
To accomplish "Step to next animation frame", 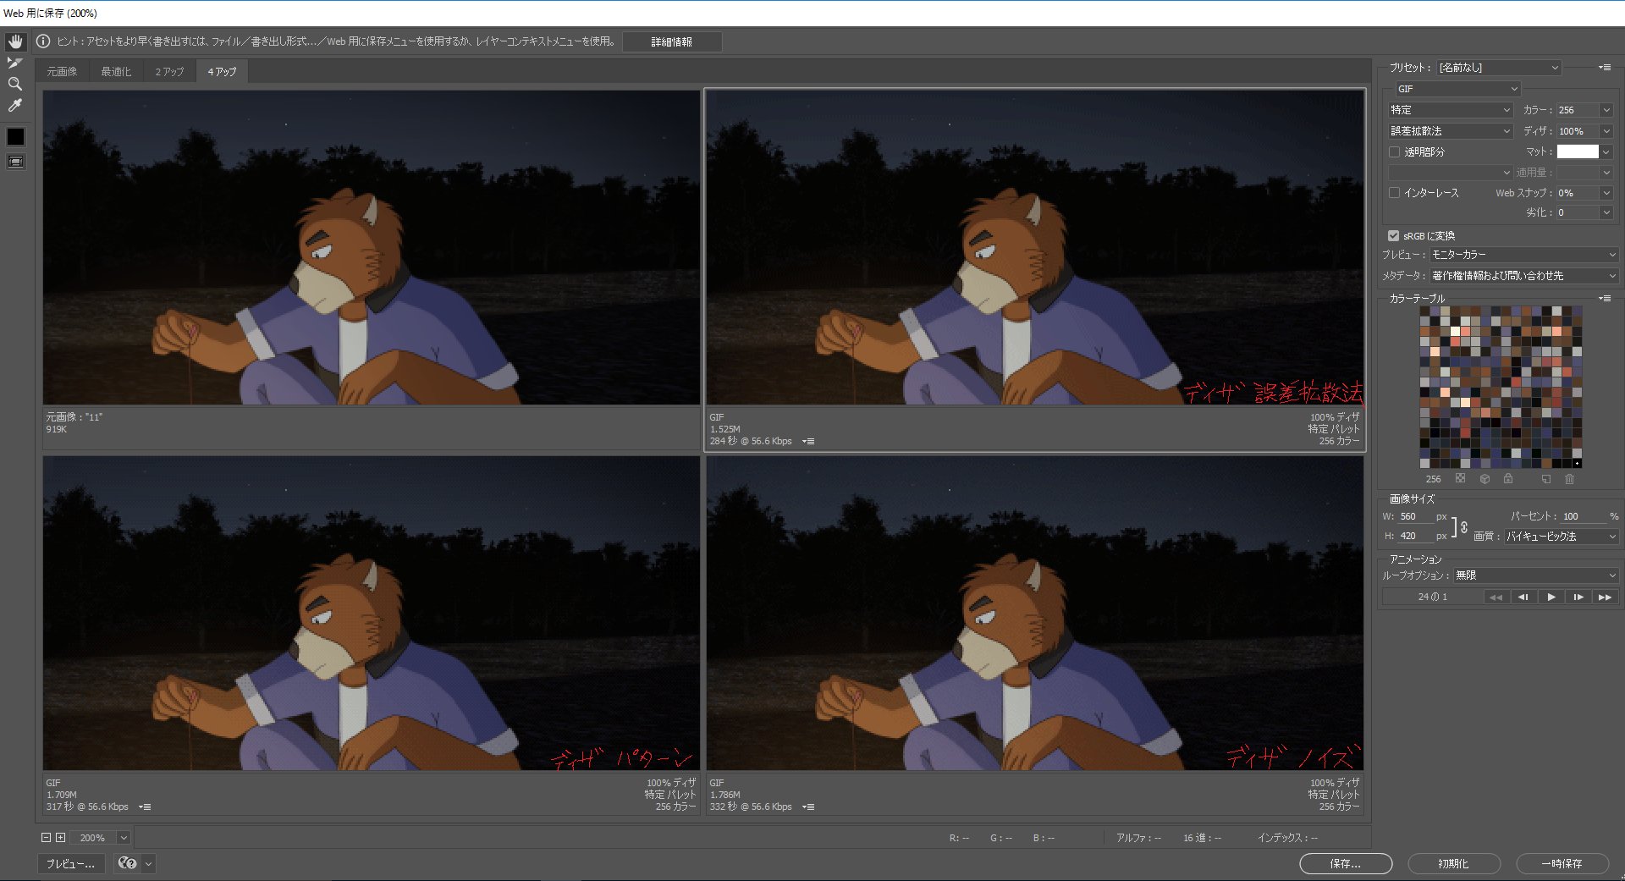I will click(1578, 597).
